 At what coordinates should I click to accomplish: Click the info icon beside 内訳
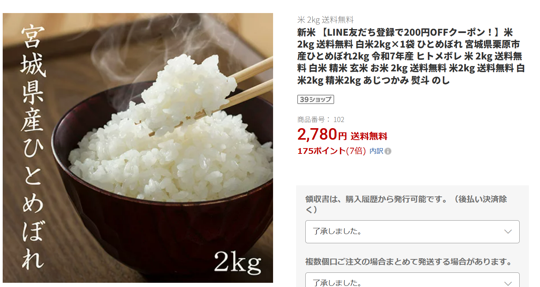pos(388,151)
